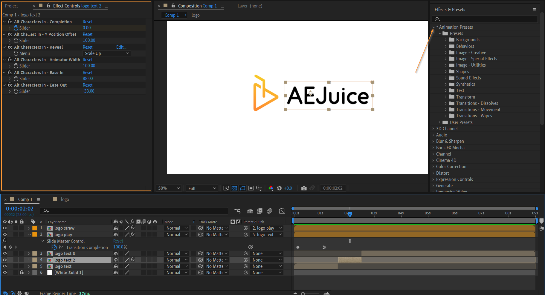545x295 pixels.
Task: Click Edit... for Alt Characters In Reveal
Action: pos(121,47)
